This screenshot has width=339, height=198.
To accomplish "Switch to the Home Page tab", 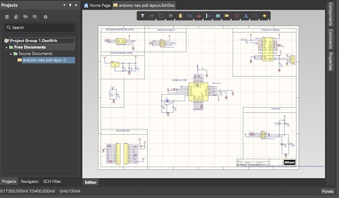I will (97, 5).
